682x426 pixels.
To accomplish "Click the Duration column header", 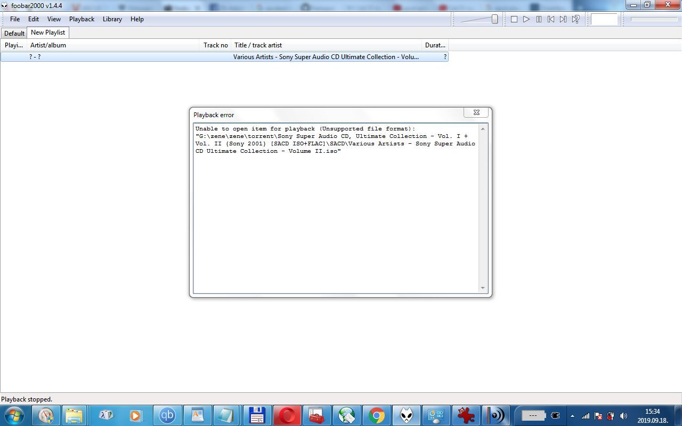I will (435, 45).
